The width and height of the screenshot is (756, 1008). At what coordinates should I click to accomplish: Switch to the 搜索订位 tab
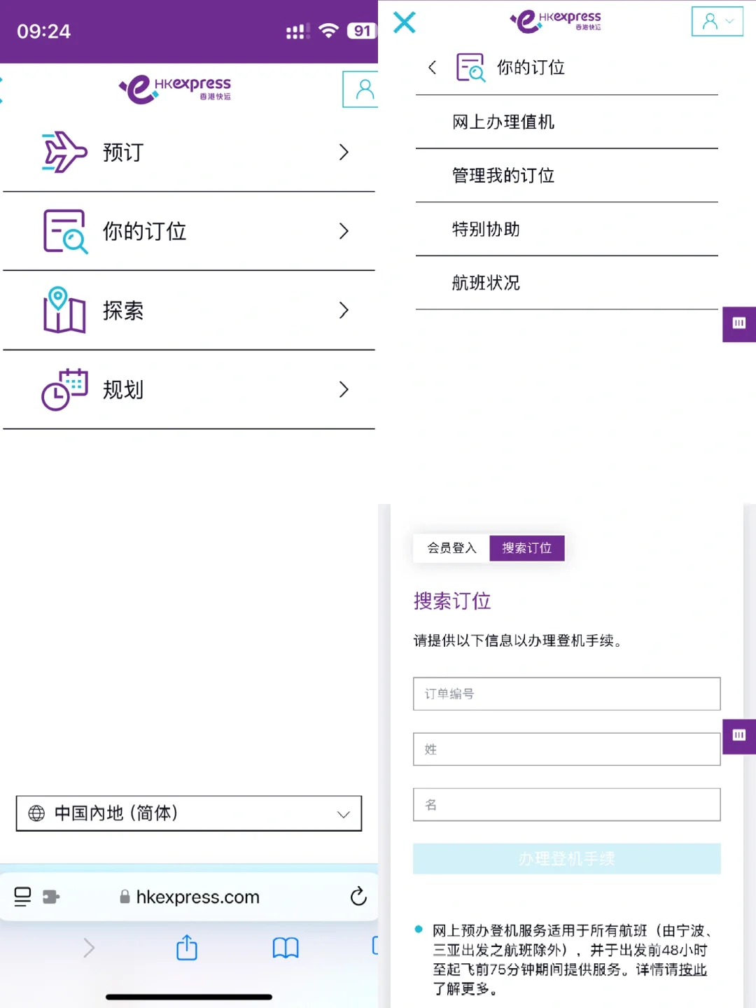tap(527, 548)
